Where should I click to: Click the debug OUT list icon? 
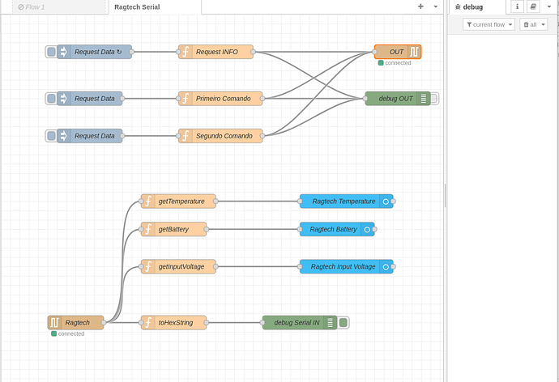[423, 99]
